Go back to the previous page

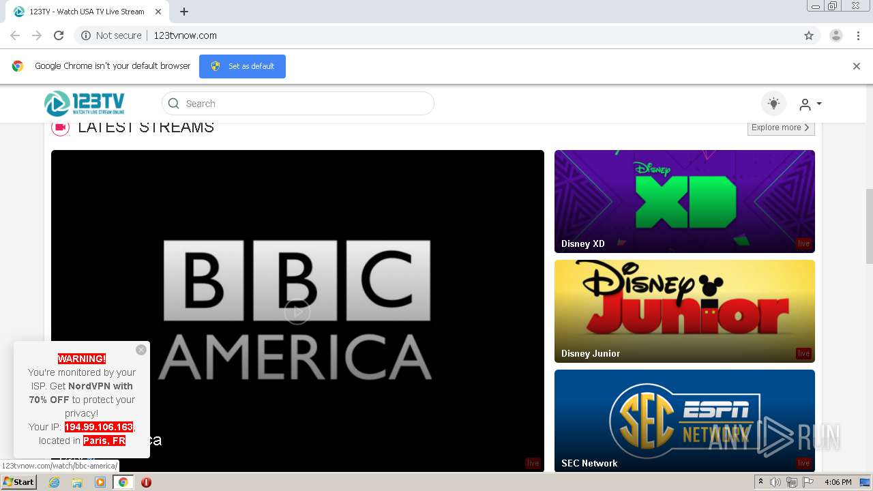coord(15,35)
